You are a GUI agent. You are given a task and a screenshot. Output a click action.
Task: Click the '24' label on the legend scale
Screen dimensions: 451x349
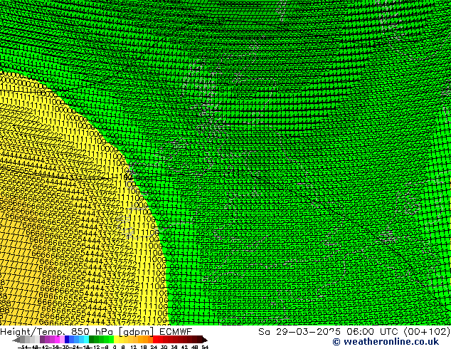click(x=154, y=347)
